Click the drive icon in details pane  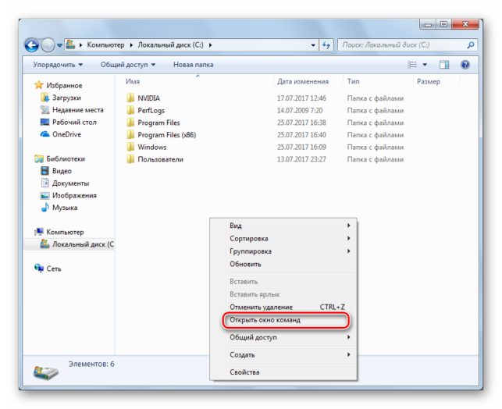(46, 372)
